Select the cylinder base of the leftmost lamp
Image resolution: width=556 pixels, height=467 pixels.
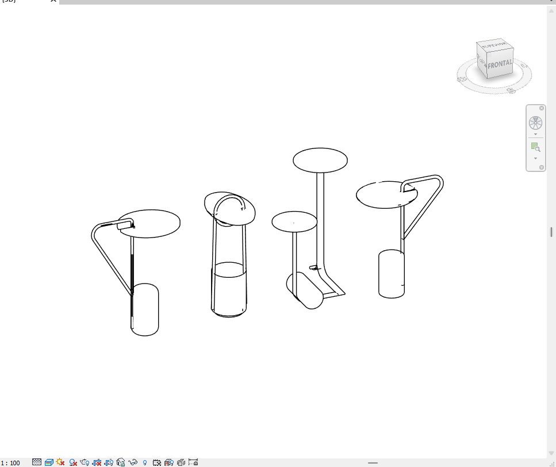pos(145,309)
